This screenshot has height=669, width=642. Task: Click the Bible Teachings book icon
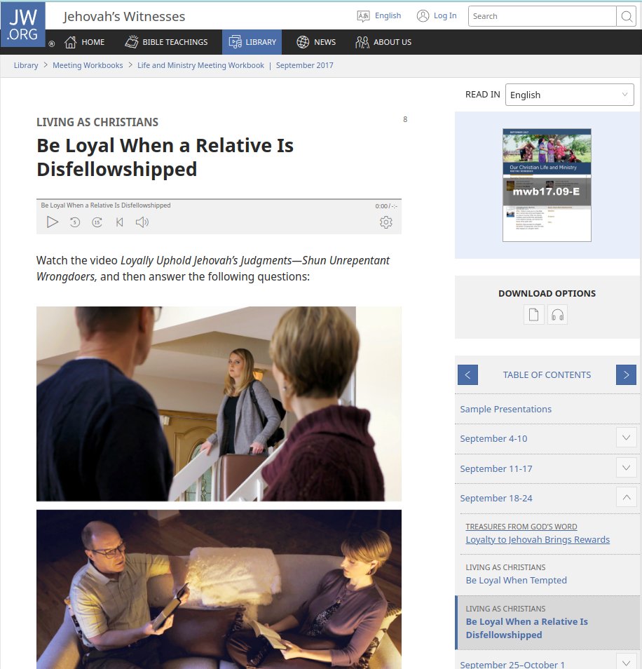(132, 42)
